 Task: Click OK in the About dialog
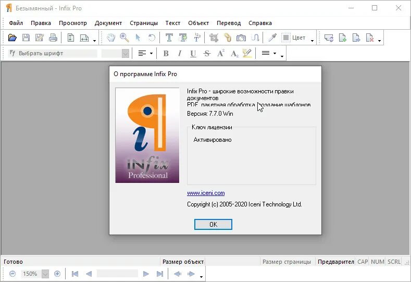[213, 224]
